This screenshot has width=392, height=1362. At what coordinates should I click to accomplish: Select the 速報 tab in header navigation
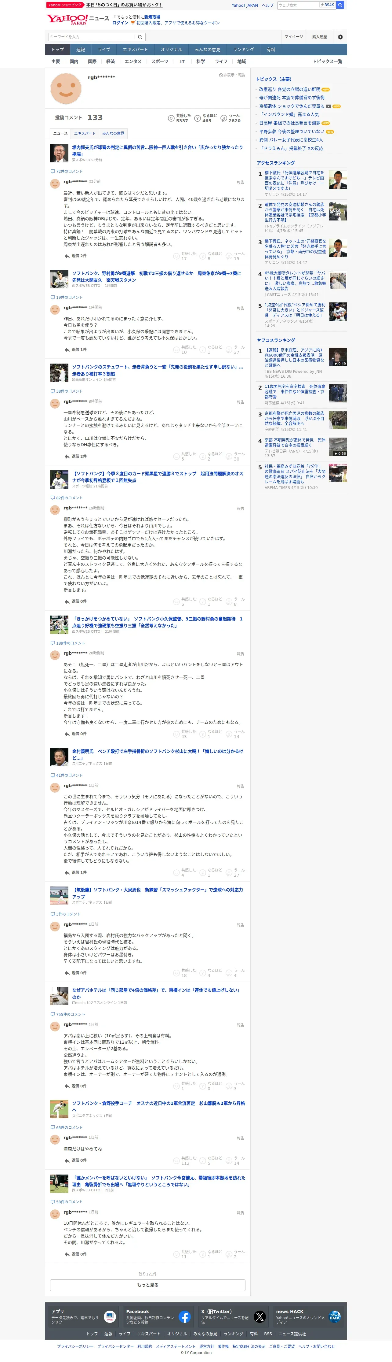[x=80, y=50]
